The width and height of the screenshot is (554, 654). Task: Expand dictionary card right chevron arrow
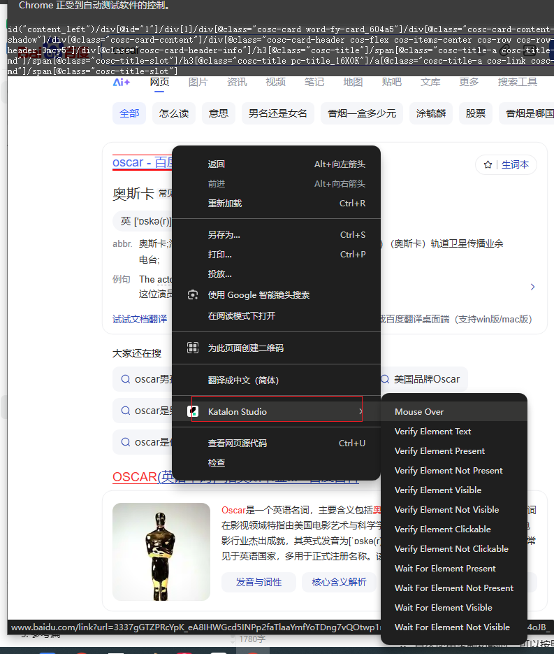pyautogui.click(x=533, y=287)
